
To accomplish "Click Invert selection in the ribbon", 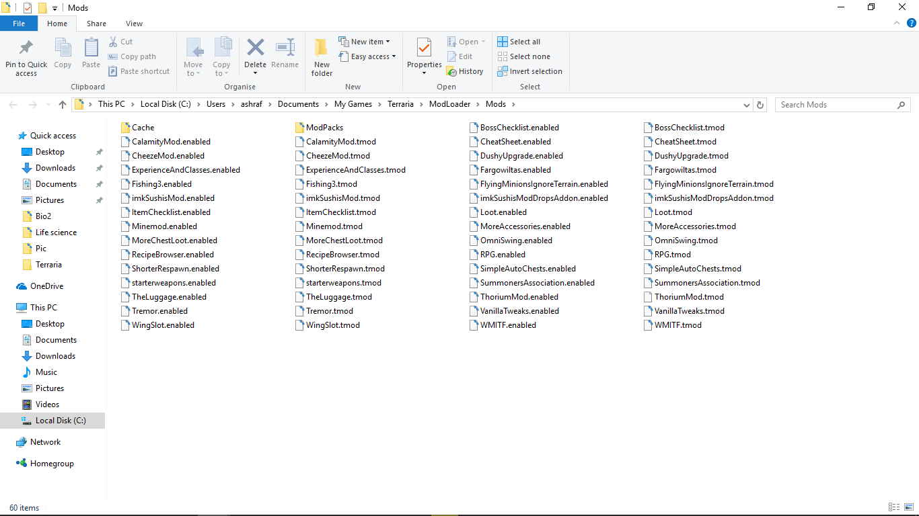I will click(x=530, y=71).
